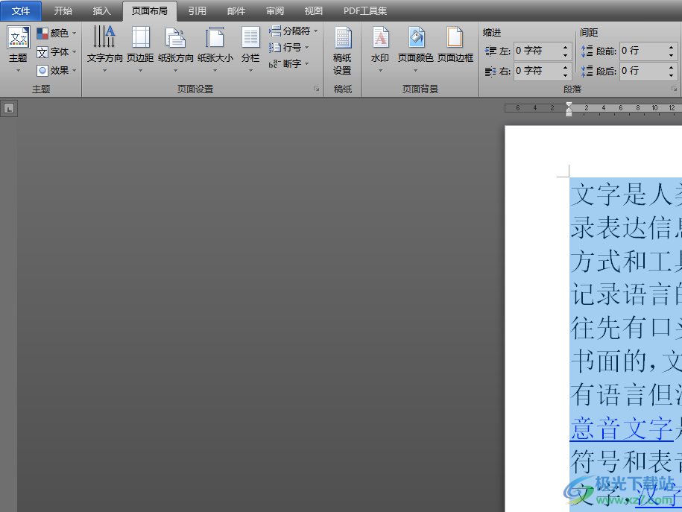This screenshot has height=512, width=682.
Task: Open the 颜色 theme colors menu
Action: tap(56, 33)
